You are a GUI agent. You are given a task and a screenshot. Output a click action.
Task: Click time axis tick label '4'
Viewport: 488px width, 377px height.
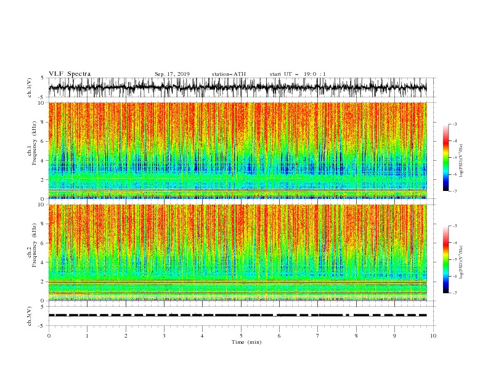point(202,336)
